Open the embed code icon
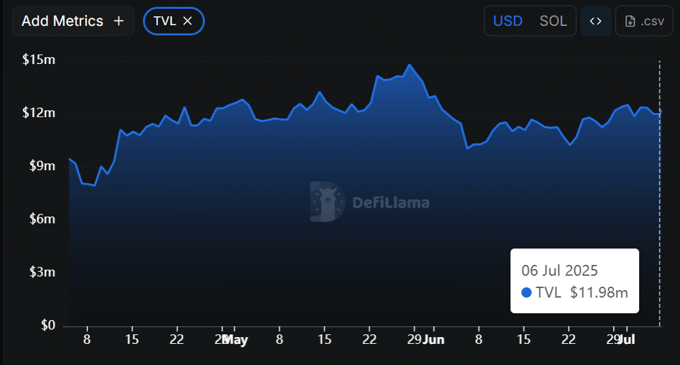The height and width of the screenshot is (365, 680). pos(596,21)
